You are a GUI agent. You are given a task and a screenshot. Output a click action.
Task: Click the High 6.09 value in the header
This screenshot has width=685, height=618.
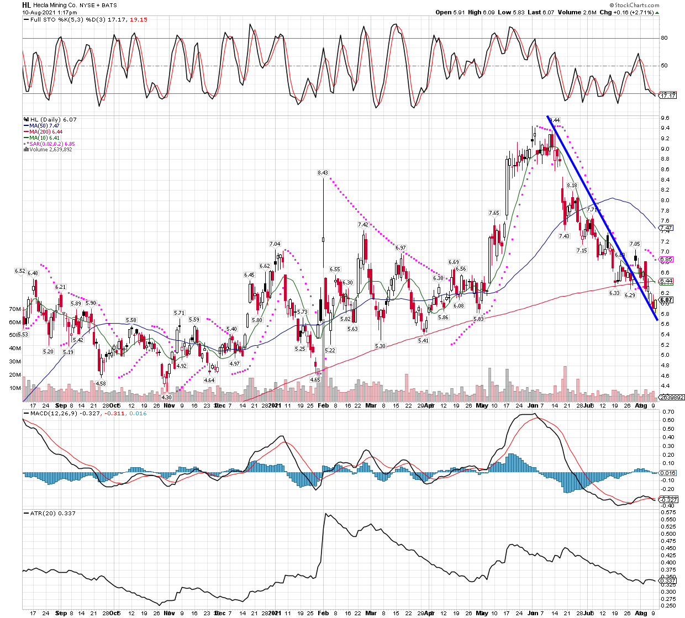pos(482,12)
